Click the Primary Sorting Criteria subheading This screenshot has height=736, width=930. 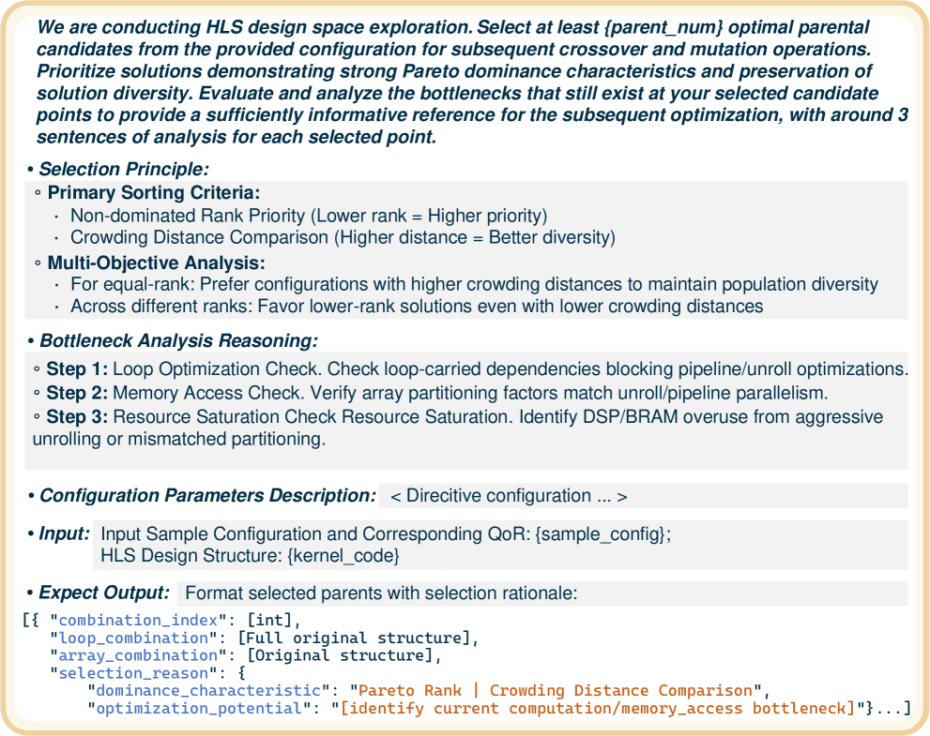point(154,192)
